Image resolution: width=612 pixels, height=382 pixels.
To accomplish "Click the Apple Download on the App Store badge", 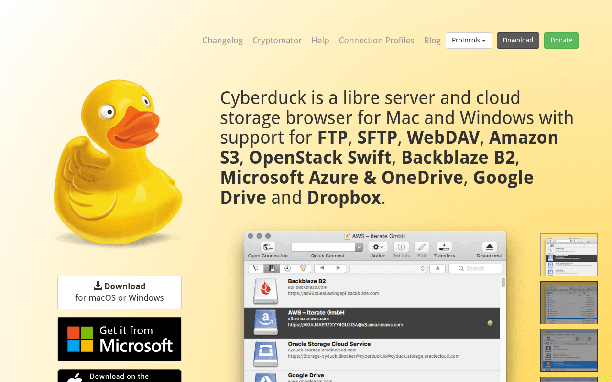I will [120, 375].
